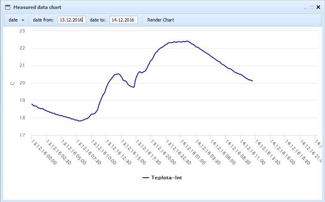
Task: Click the curve's lowest point near 17.8
Action: pos(79,121)
